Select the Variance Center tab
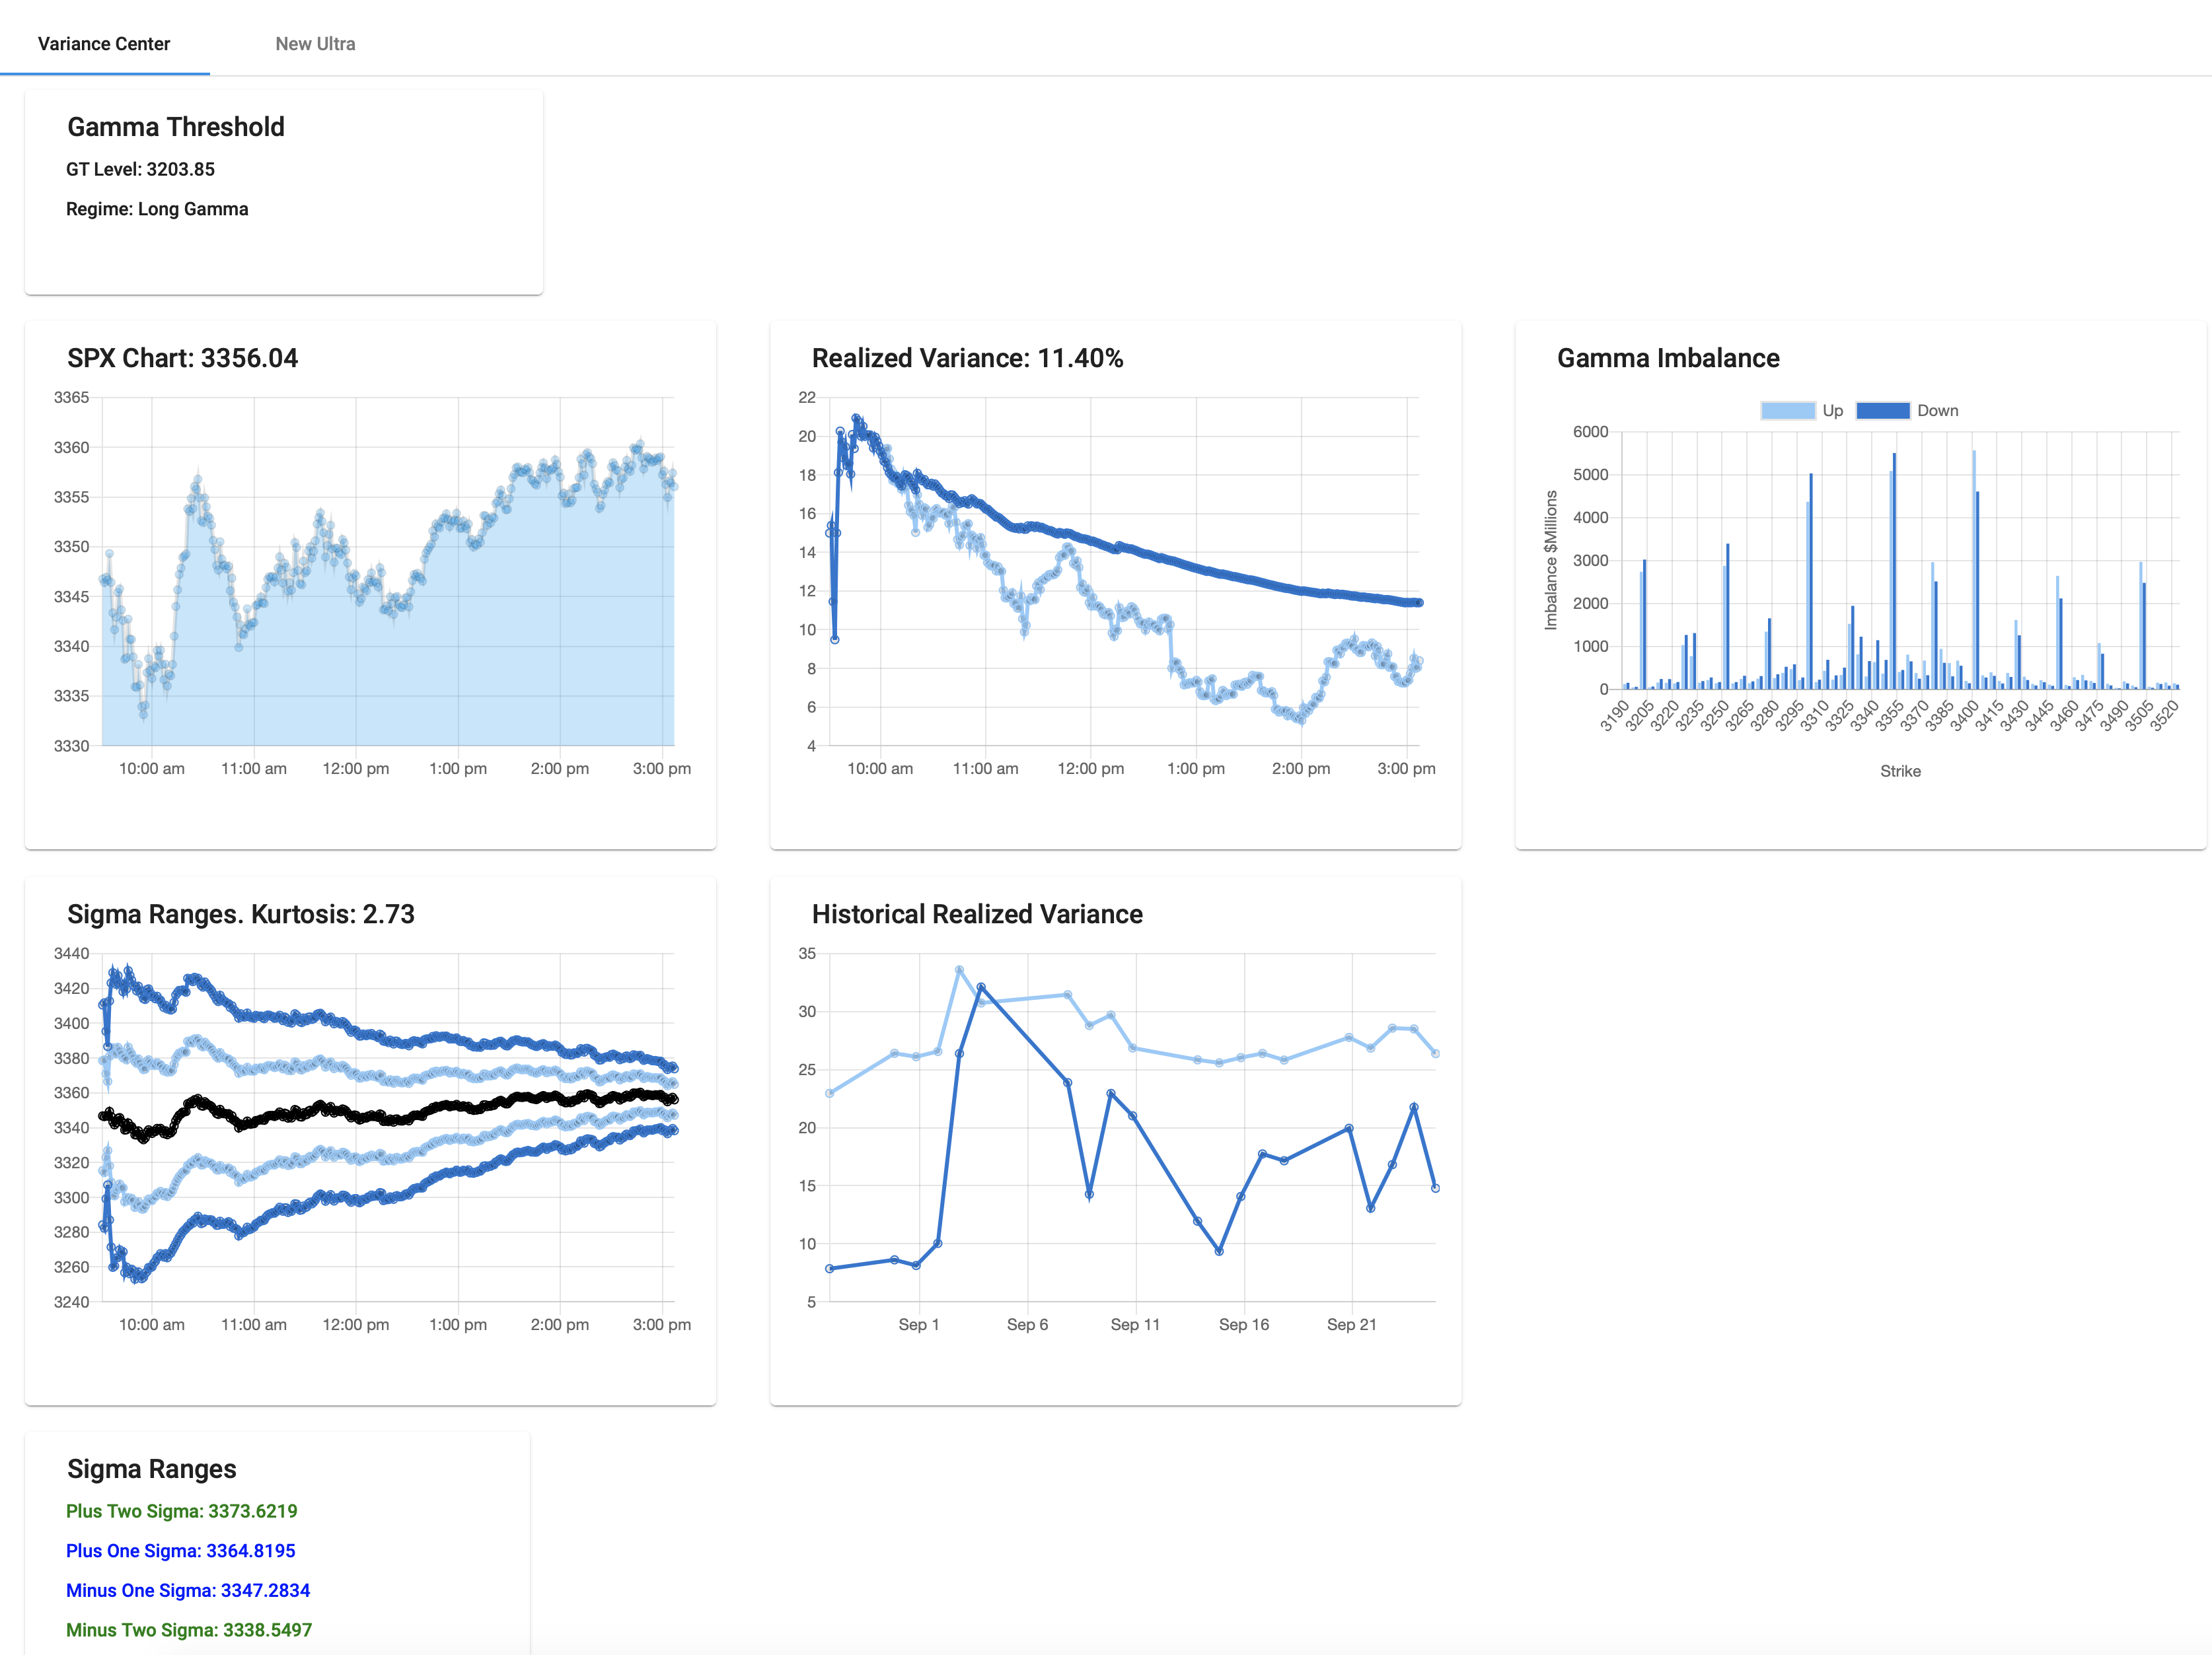Image resolution: width=2212 pixels, height=1655 pixels. pyautogui.click(x=104, y=44)
